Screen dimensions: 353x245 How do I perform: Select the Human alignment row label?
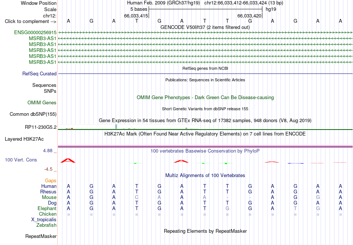pyautogui.click(x=49, y=186)
